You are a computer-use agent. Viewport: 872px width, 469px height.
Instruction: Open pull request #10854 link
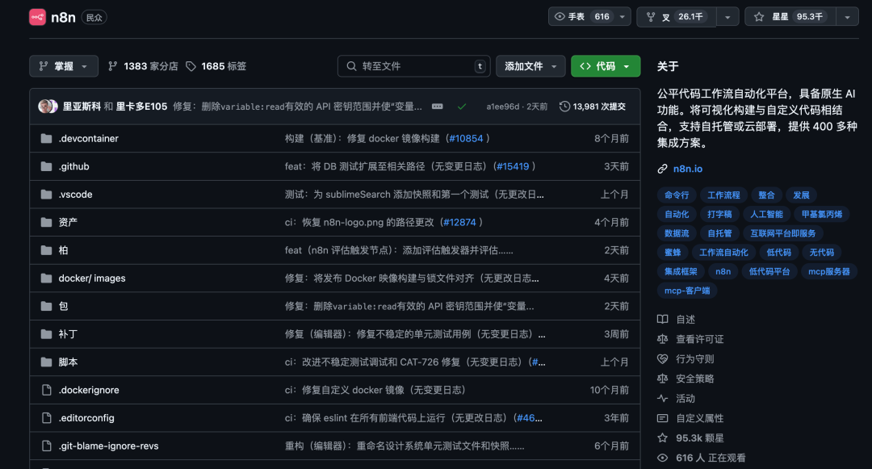click(x=466, y=138)
